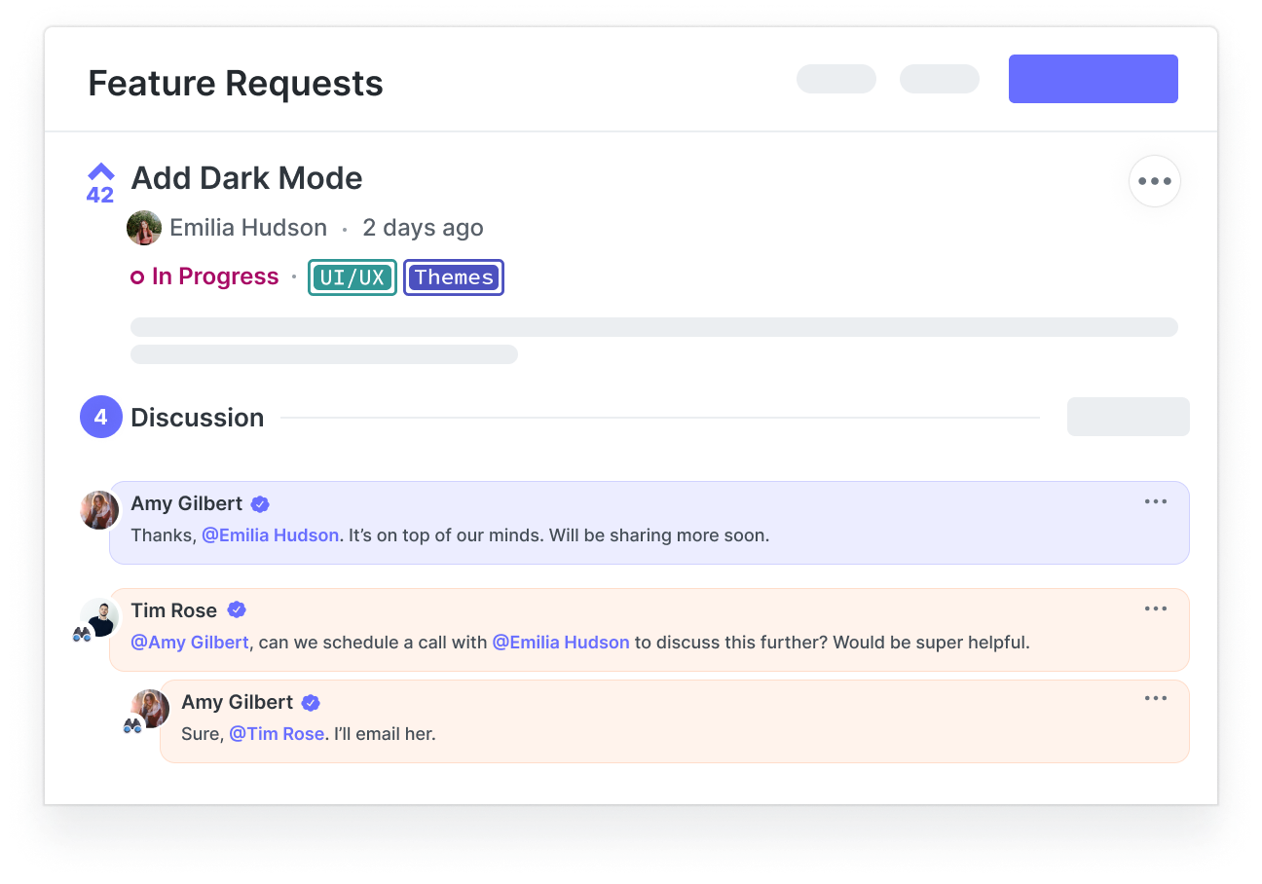The width and height of the screenshot is (1262, 884).
Task: Click the 2 days ago timestamp
Action: 423,228
